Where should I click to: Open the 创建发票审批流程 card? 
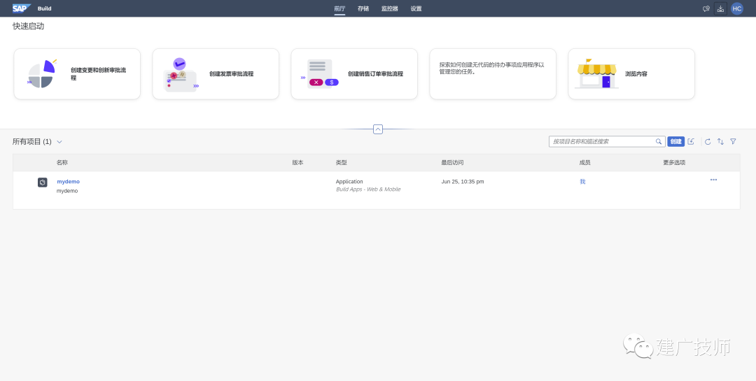[x=216, y=73]
